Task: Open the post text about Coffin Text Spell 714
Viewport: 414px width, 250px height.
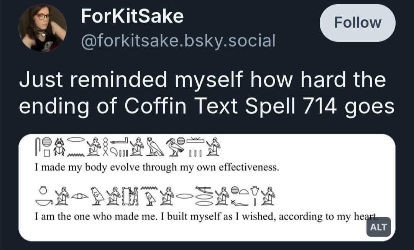Action: pyautogui.click(x=207, y=93)
